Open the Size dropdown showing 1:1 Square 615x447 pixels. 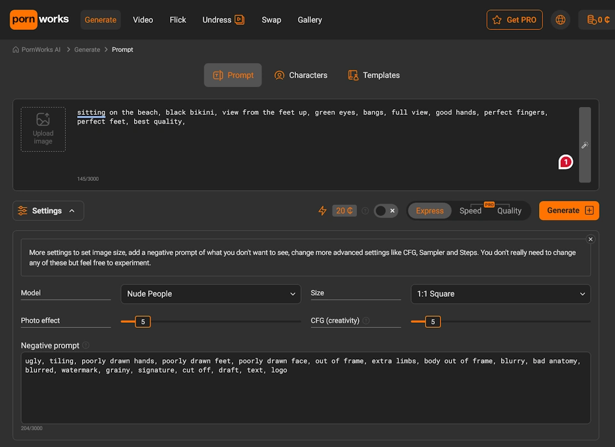500,294
